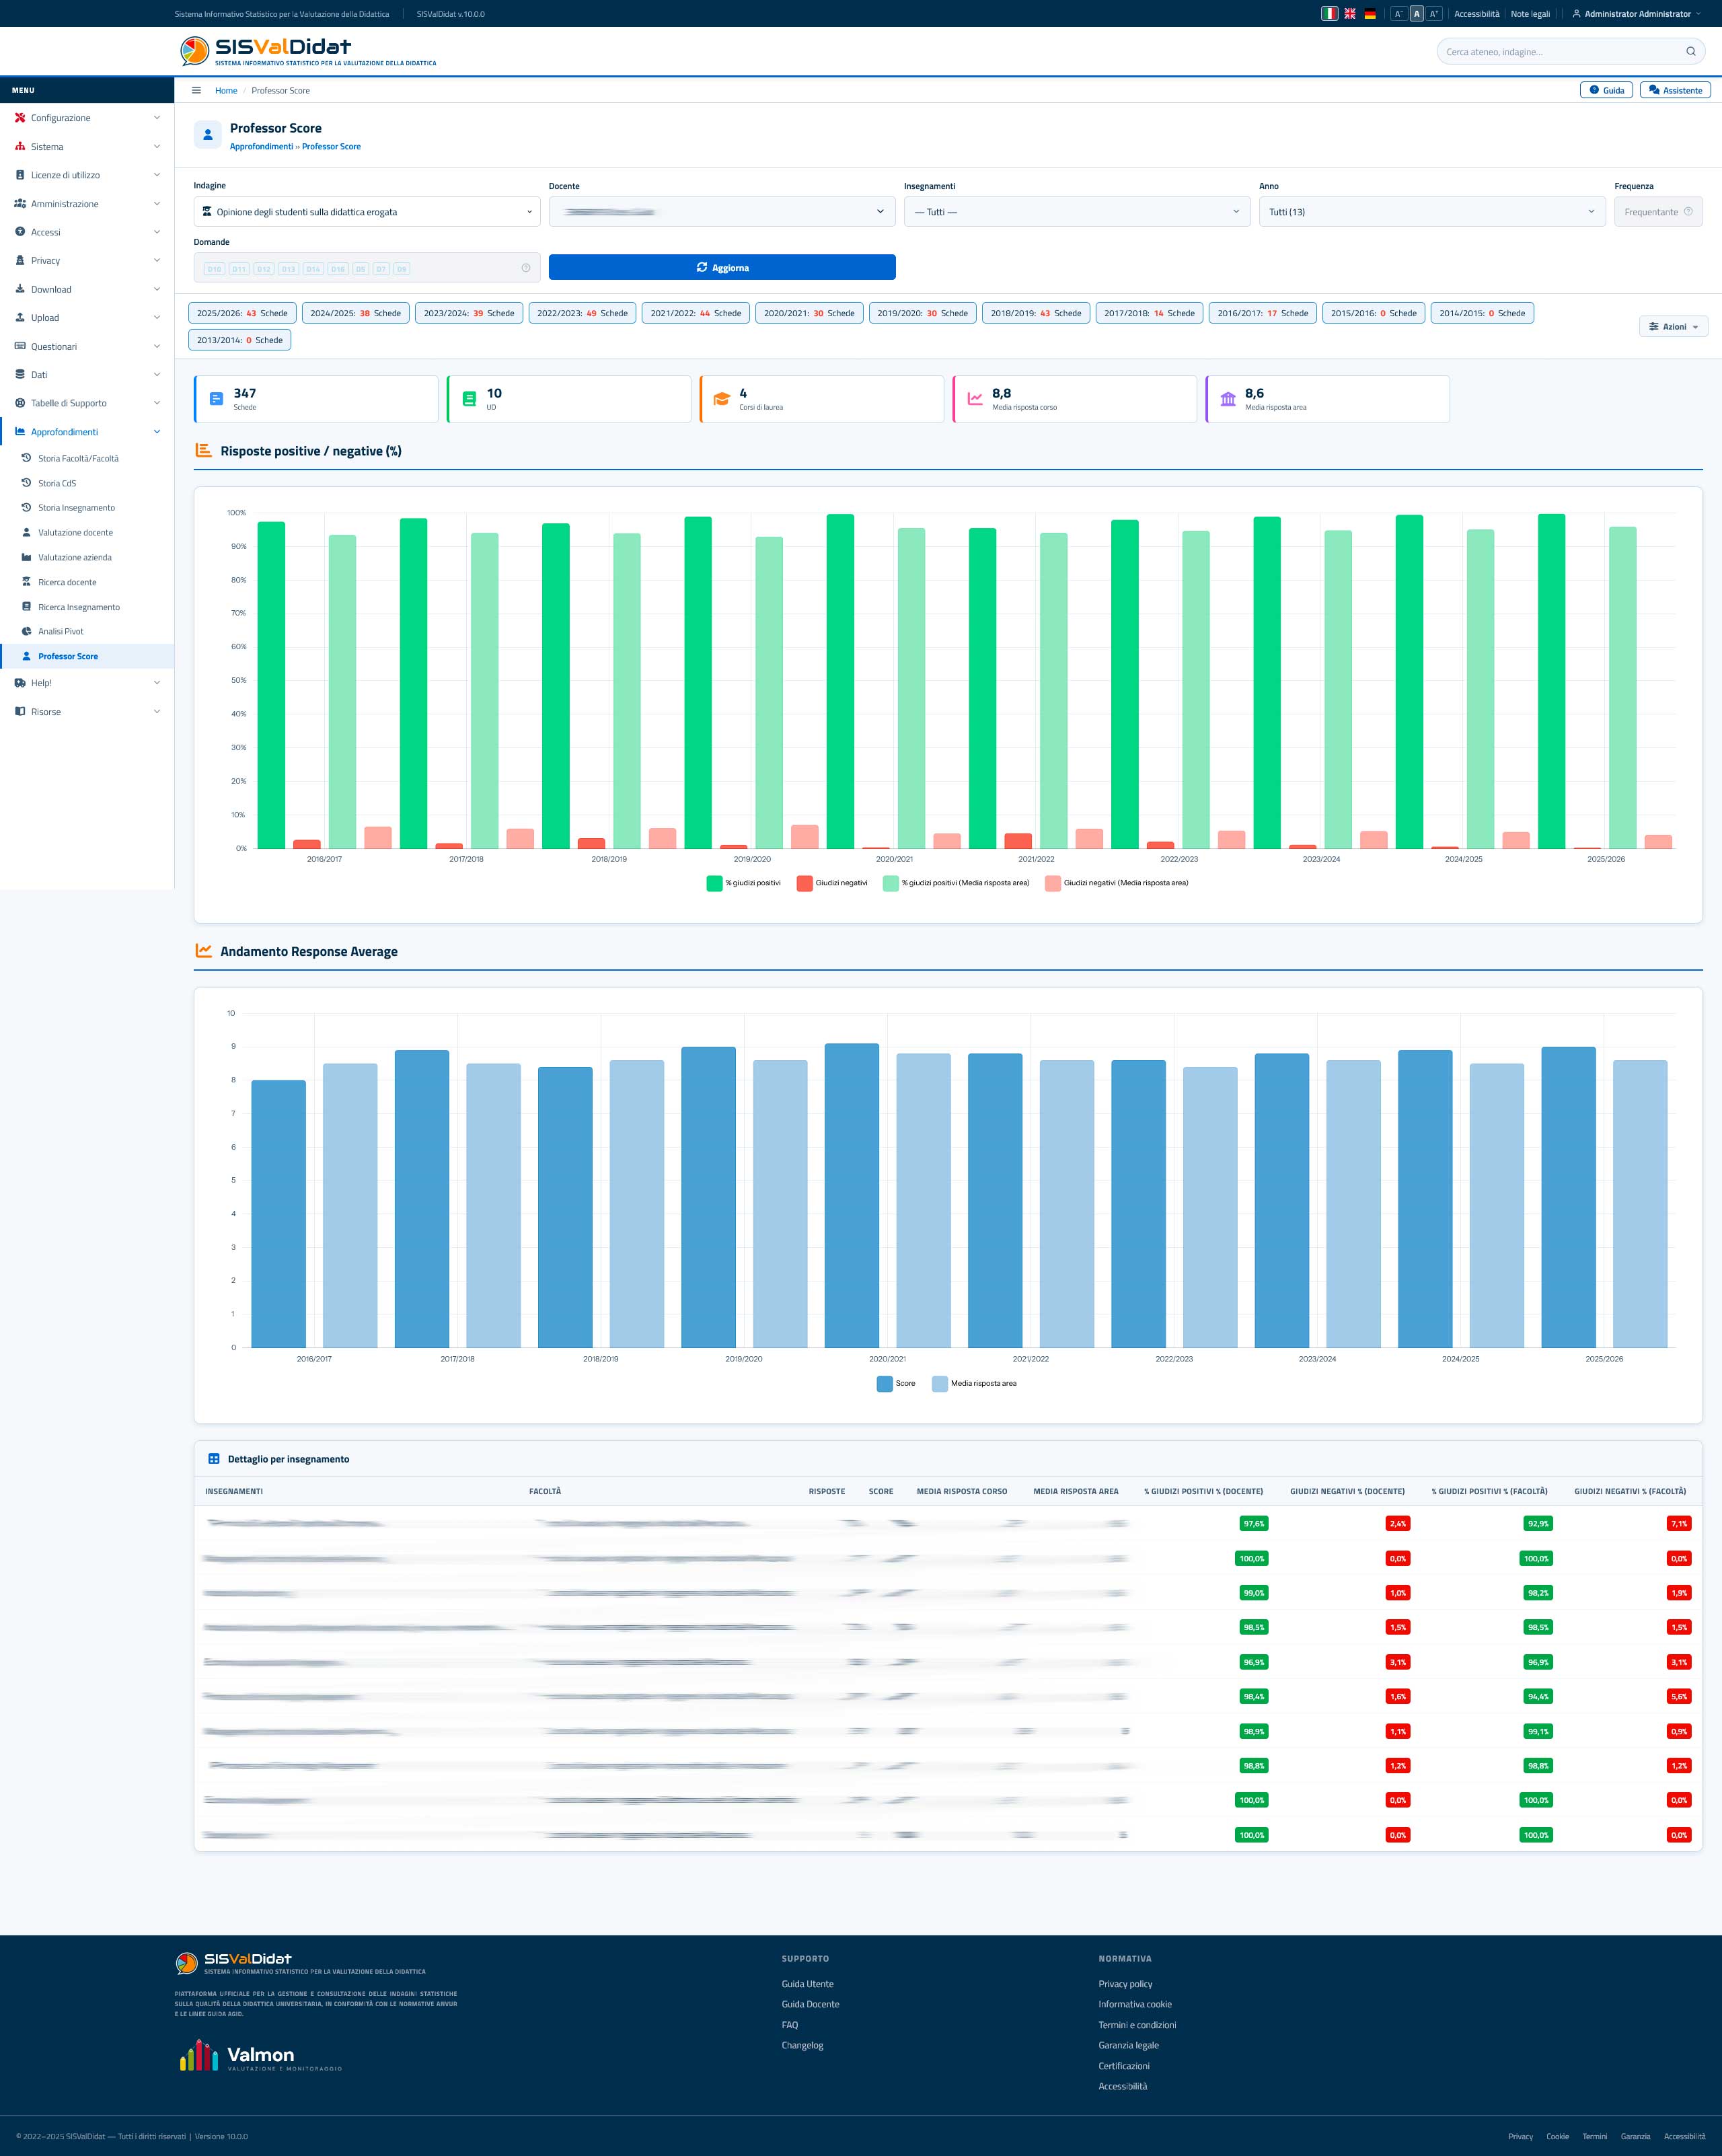Click the Accessi icon in the sidebar
This screenshot has width=1722, height=2156.
20,232
